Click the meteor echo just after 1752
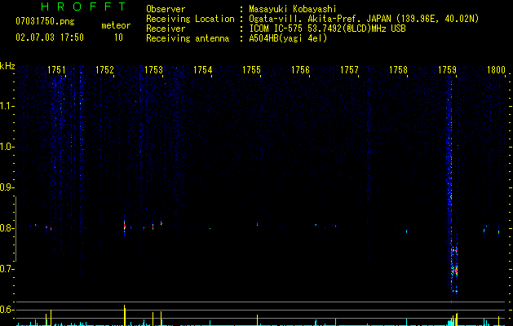The width and height of the screenshot is (513, 326). coord(124,226)
